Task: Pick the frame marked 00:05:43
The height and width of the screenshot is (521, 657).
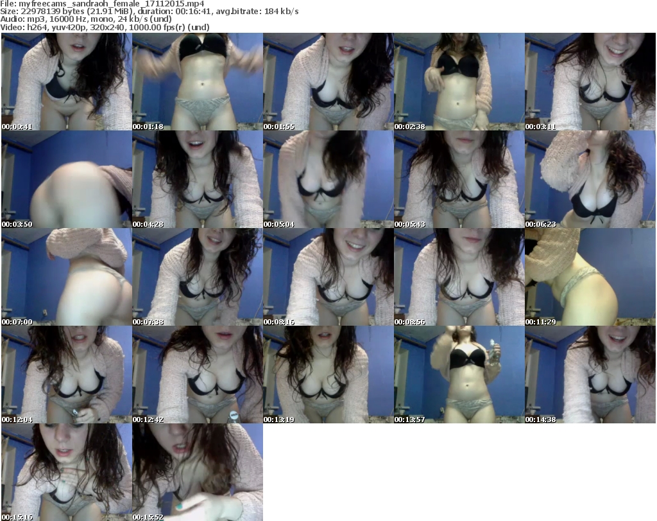Action: [459, 179]
